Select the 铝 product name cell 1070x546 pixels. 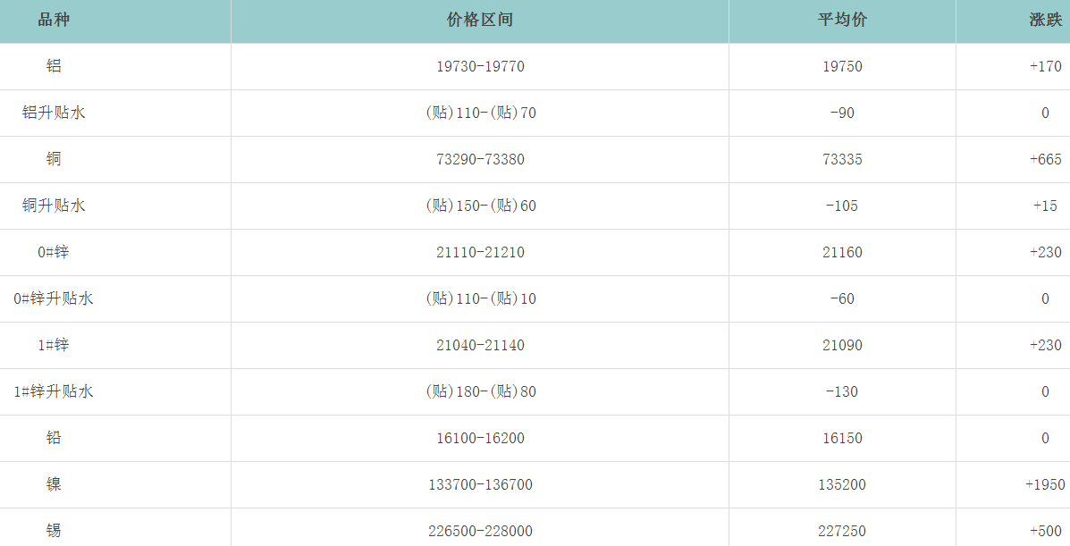tap(54, 67)
